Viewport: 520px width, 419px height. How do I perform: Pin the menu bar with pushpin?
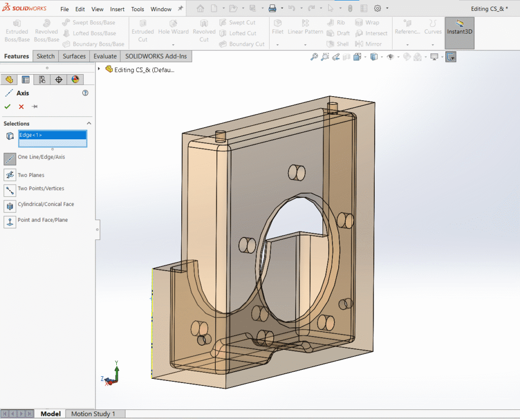[x=180, y=8]
